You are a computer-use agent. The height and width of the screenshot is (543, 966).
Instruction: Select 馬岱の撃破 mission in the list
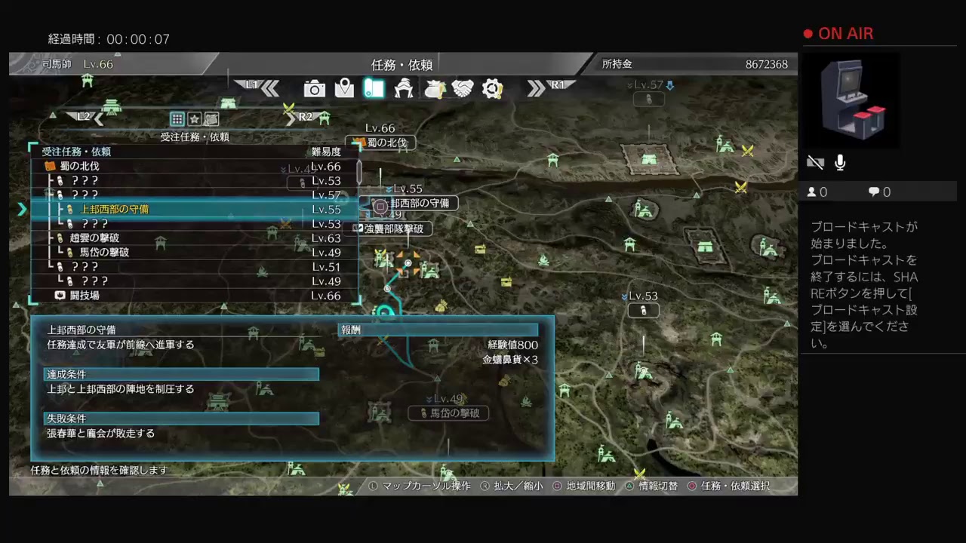point(104,253)
